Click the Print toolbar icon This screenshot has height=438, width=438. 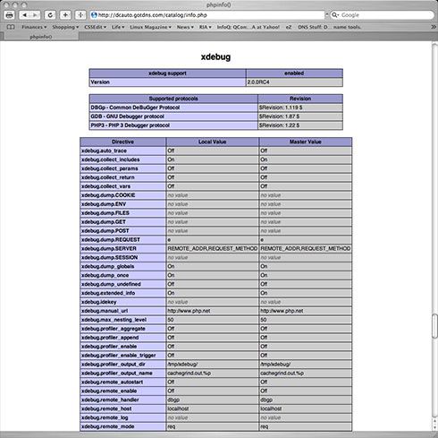(x=9, y=15)
